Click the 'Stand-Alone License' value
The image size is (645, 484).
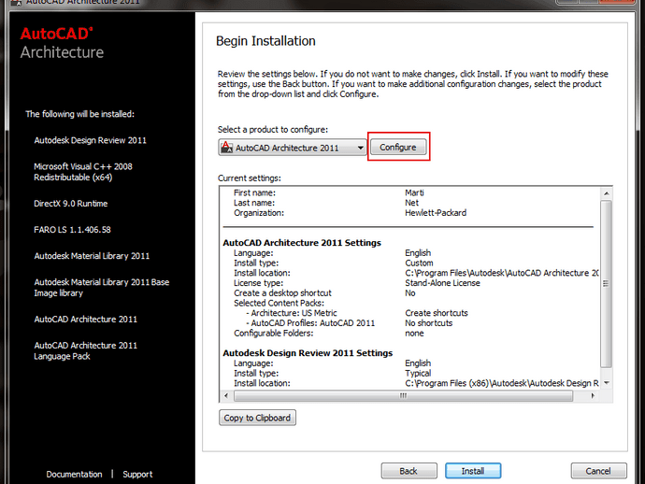(442, 283)
